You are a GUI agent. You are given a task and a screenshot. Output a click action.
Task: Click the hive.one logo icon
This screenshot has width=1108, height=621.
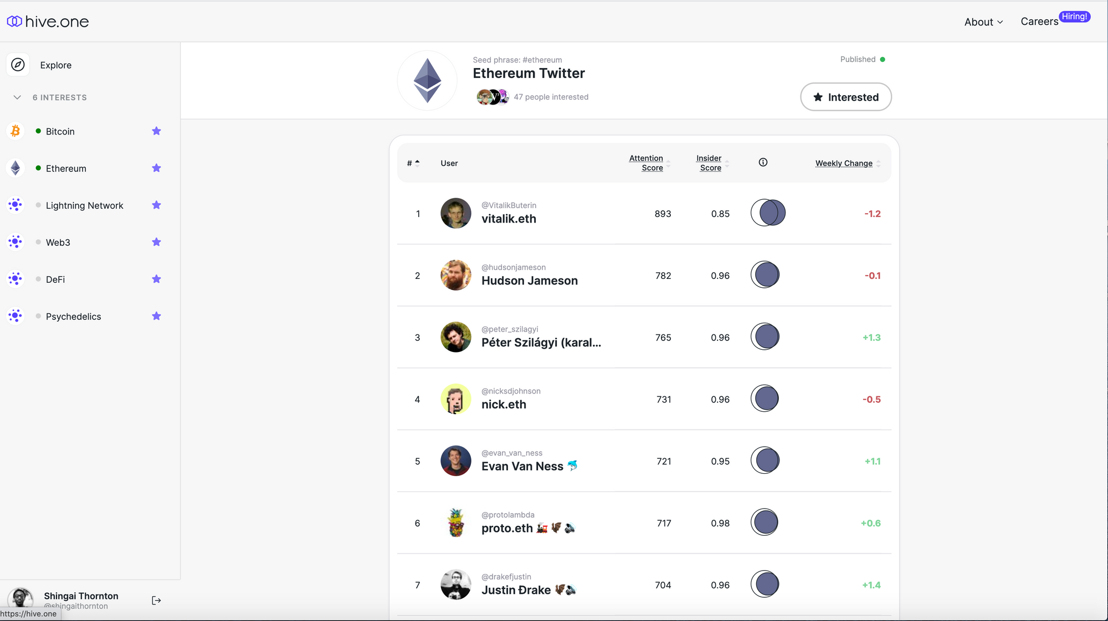[x=14, y=22]
